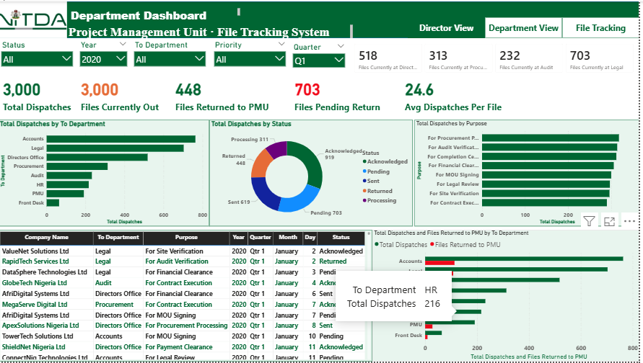
Task: Switch to the File Tracking tab
Action: click(x=600, y=28)
